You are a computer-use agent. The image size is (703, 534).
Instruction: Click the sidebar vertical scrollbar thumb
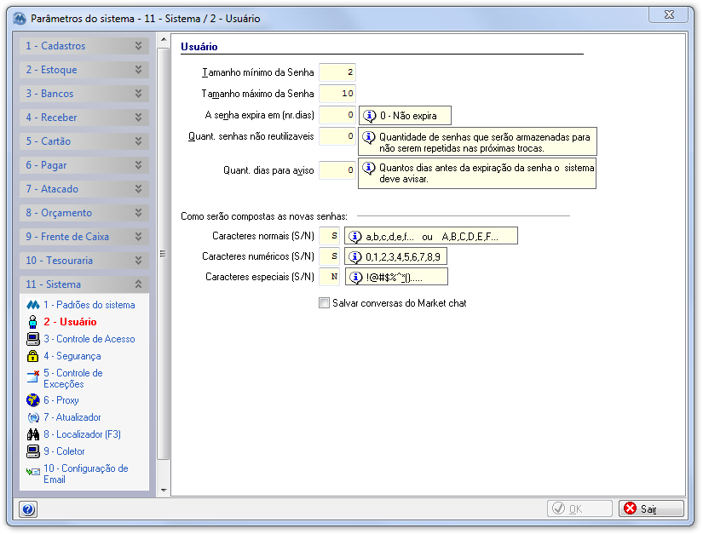(164, 254)
